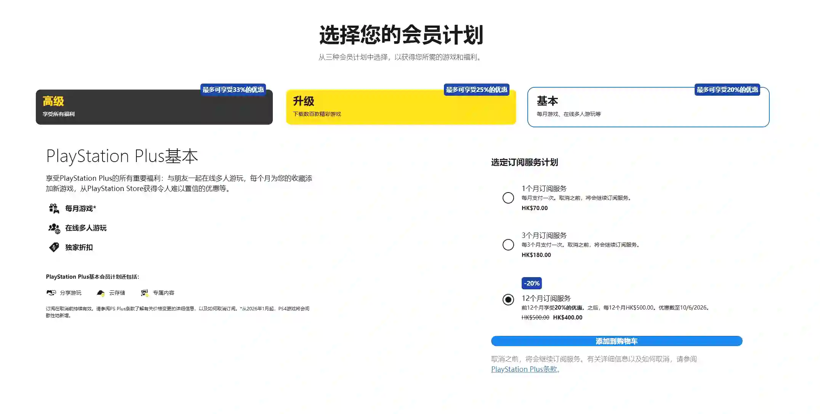Click the 最多可享受33%的优惠 badge
820x414 pixels.
pyautogui.click(x=233, y=90)
